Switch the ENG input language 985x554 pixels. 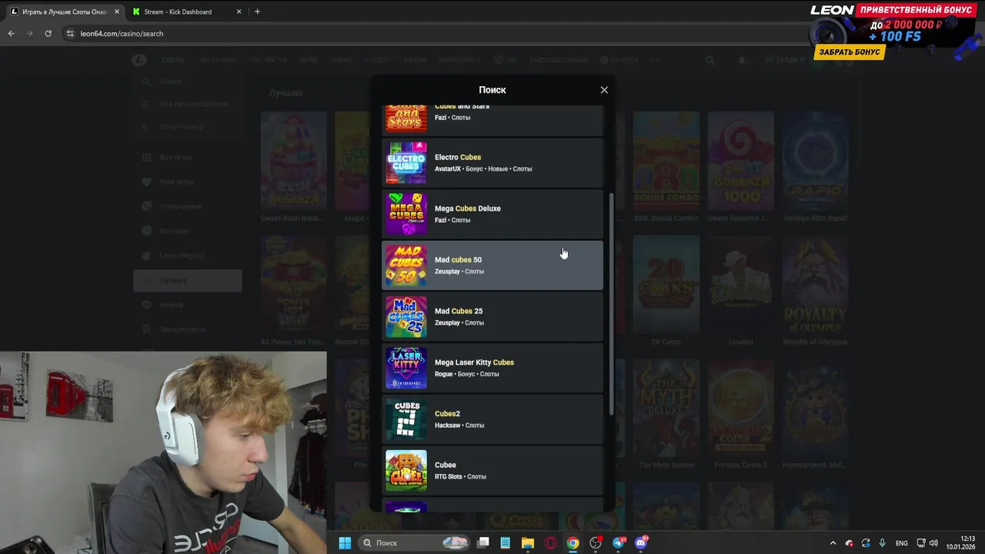coord(902,543)
